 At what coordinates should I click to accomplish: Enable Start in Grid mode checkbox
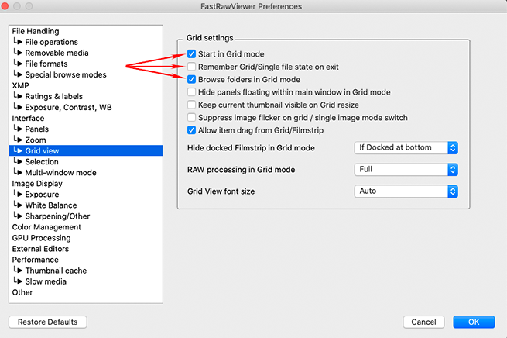point(192,54)
